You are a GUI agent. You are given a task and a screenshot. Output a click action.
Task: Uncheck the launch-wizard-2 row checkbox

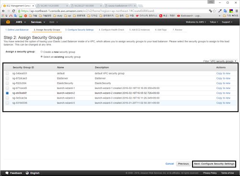(7, 93)
